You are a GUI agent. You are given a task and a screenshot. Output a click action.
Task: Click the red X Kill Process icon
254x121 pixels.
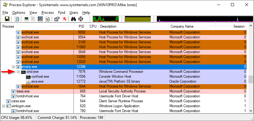point(65,19)
